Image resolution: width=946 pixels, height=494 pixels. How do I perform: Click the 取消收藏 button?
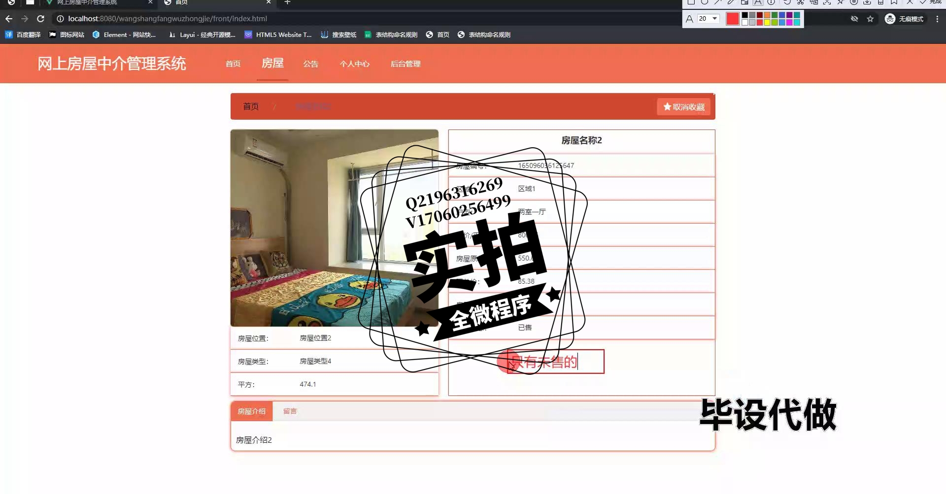coord(683,107)
